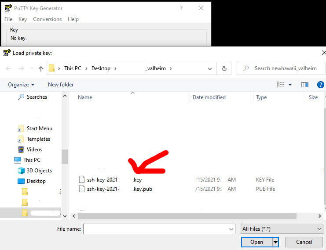This screenshot has height=250, width=326.
Task: Click the file icon of the .key.pub file
Action: [82, 189]
